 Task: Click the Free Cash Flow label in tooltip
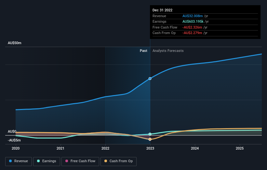point(165,27)
